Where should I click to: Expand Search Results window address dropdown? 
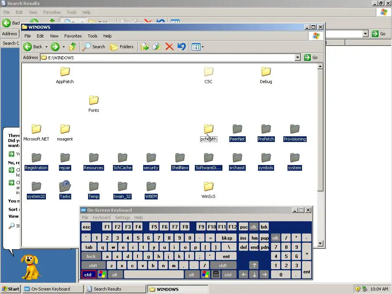(366, 34)
